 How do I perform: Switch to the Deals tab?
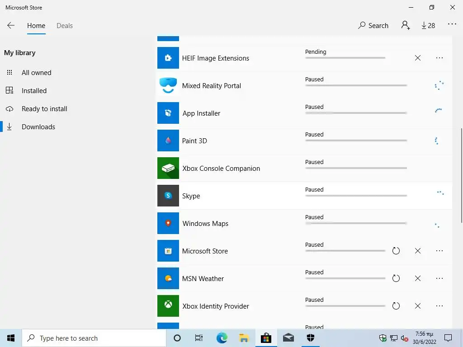(x=65, y=26)
